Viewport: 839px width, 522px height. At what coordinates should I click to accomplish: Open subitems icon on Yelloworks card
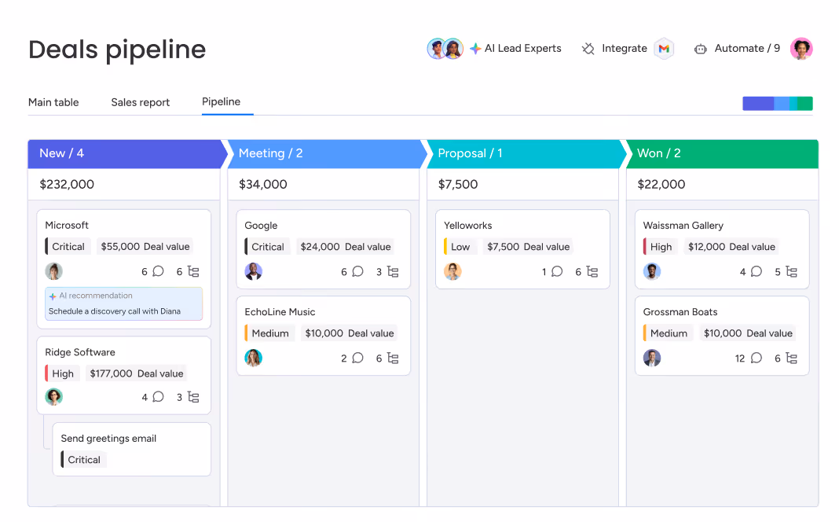592,272
